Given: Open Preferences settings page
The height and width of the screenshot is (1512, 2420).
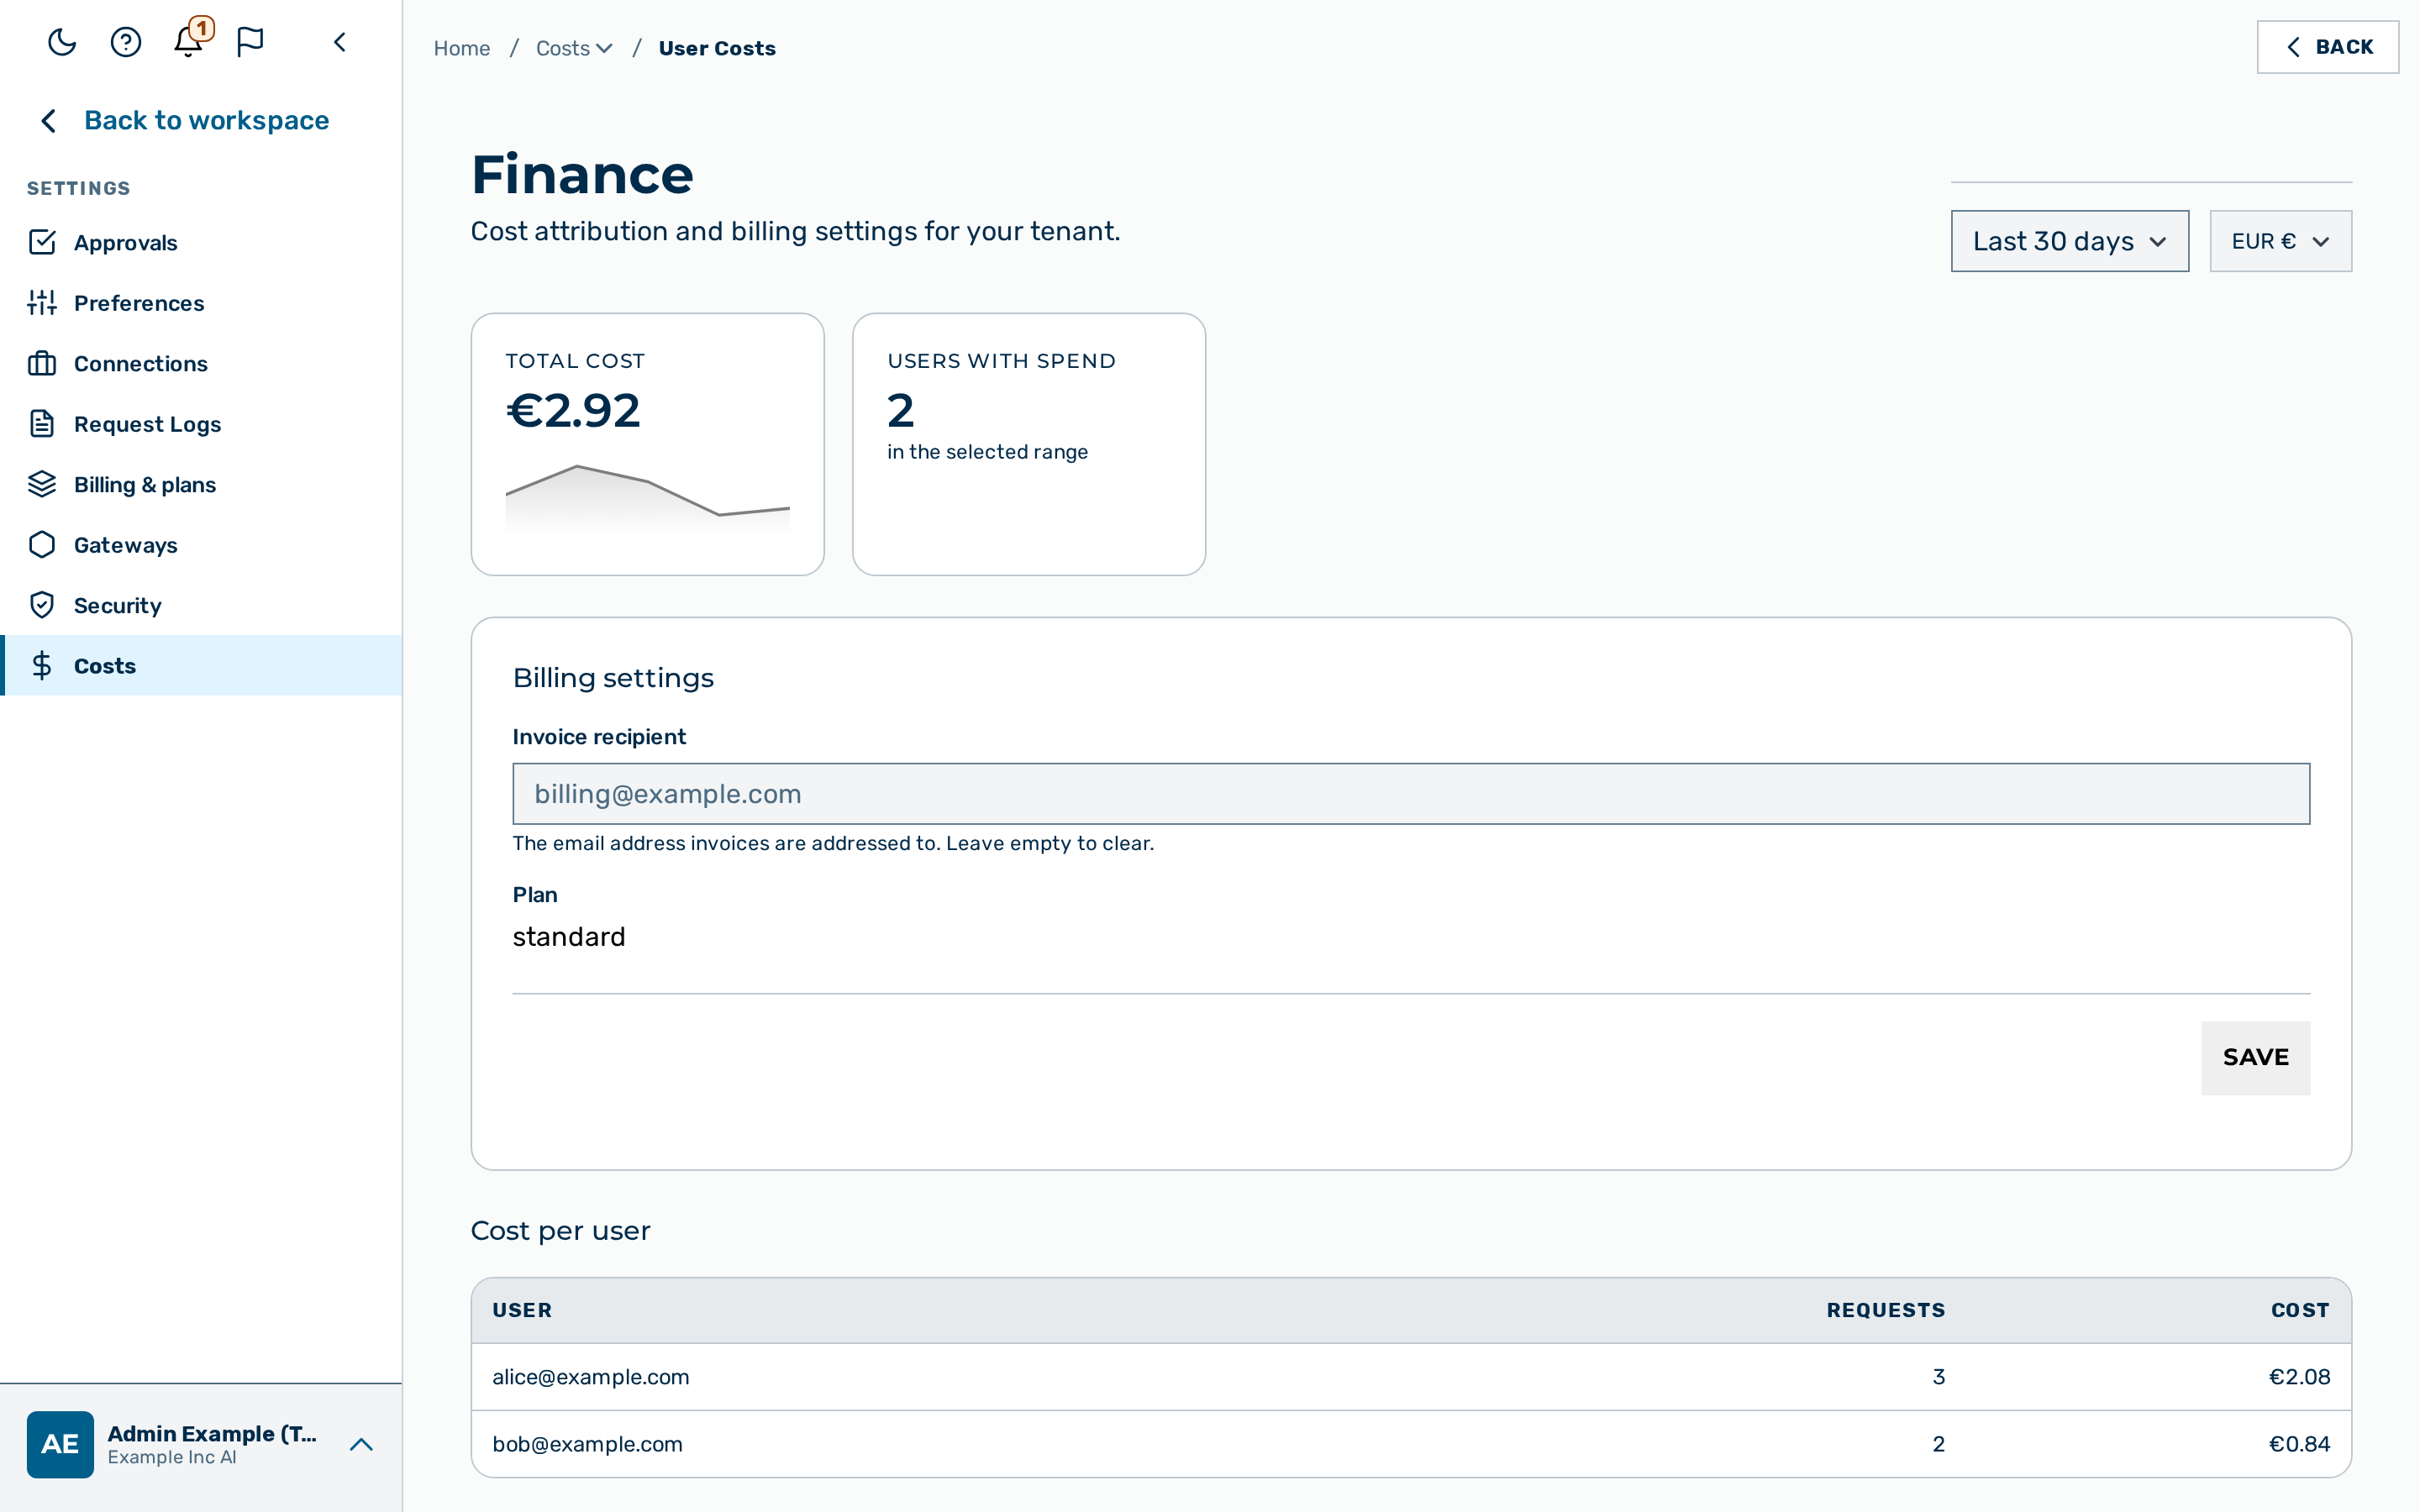Looking at the screenshot, I should [201, 303].
